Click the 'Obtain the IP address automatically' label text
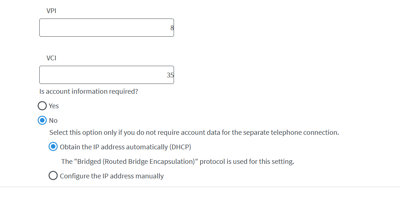The width and height of the screenshot is (400, 198). click(x=114, y=147)
